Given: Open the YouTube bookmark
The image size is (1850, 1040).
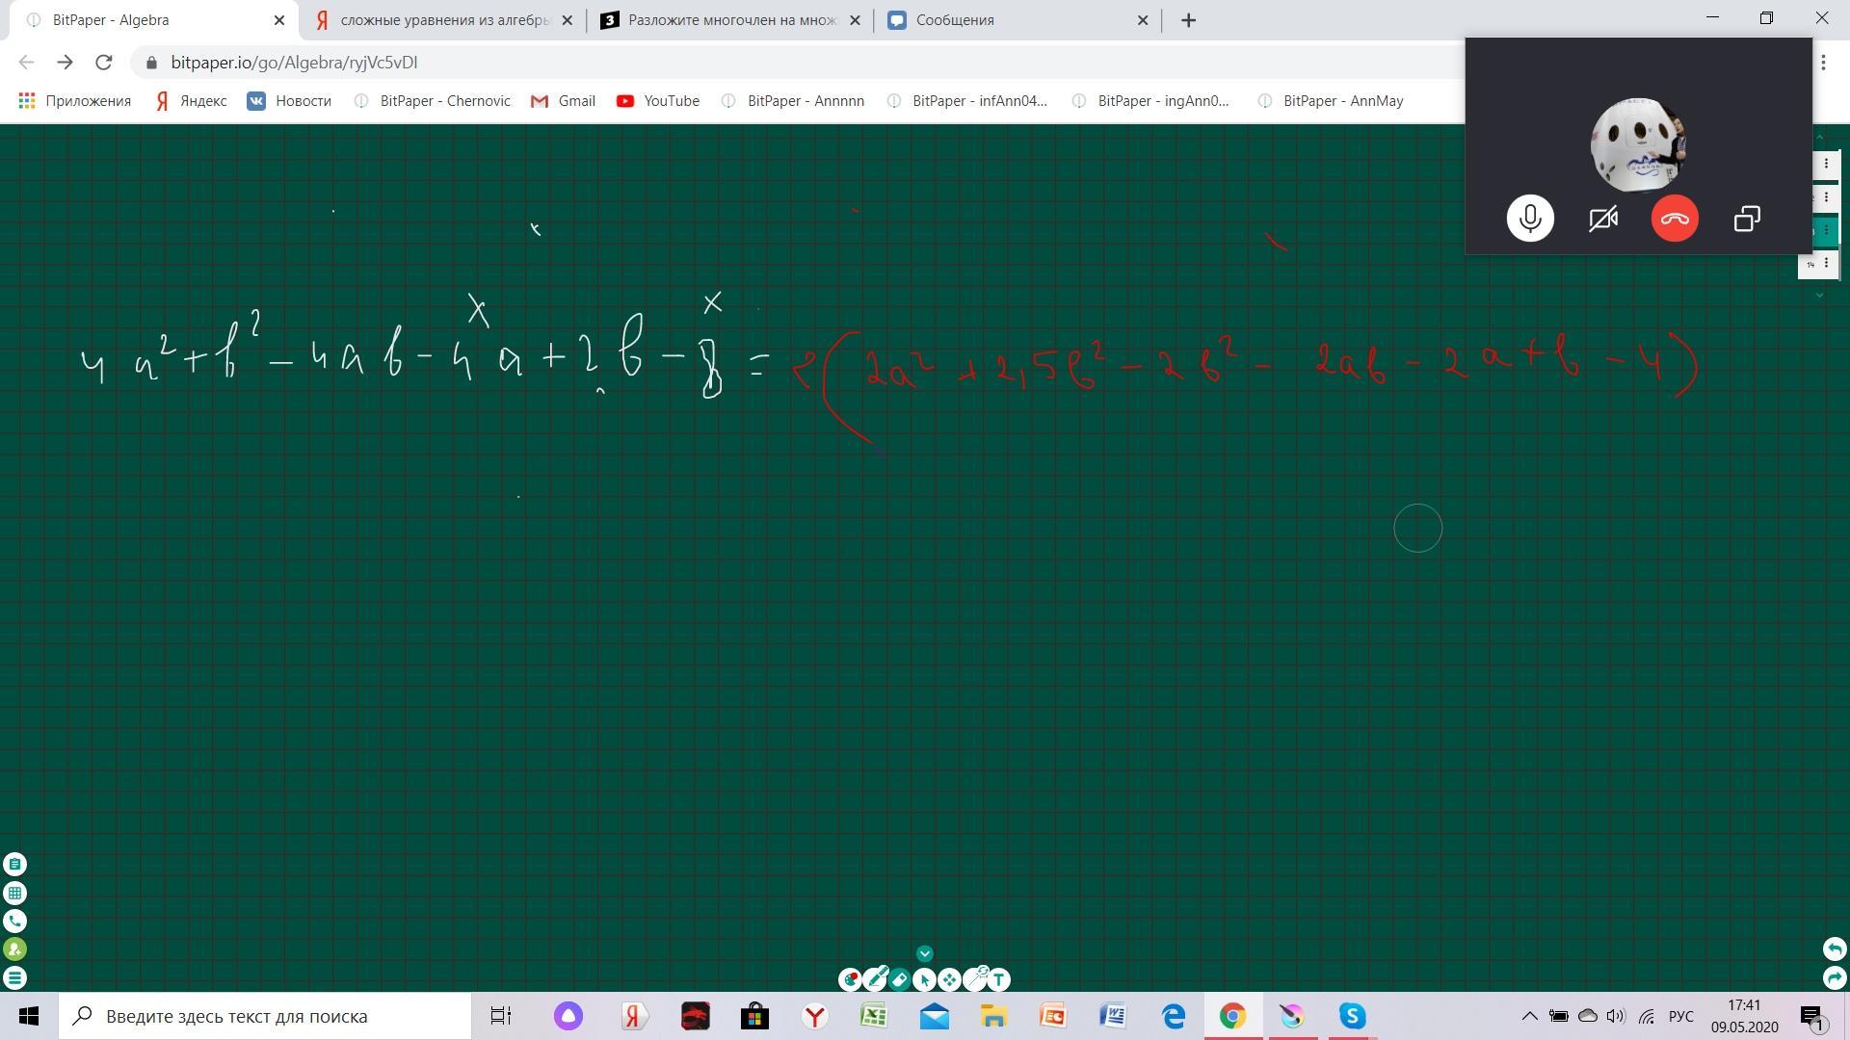Looking at the screenshot, I should tap(658, 101).
